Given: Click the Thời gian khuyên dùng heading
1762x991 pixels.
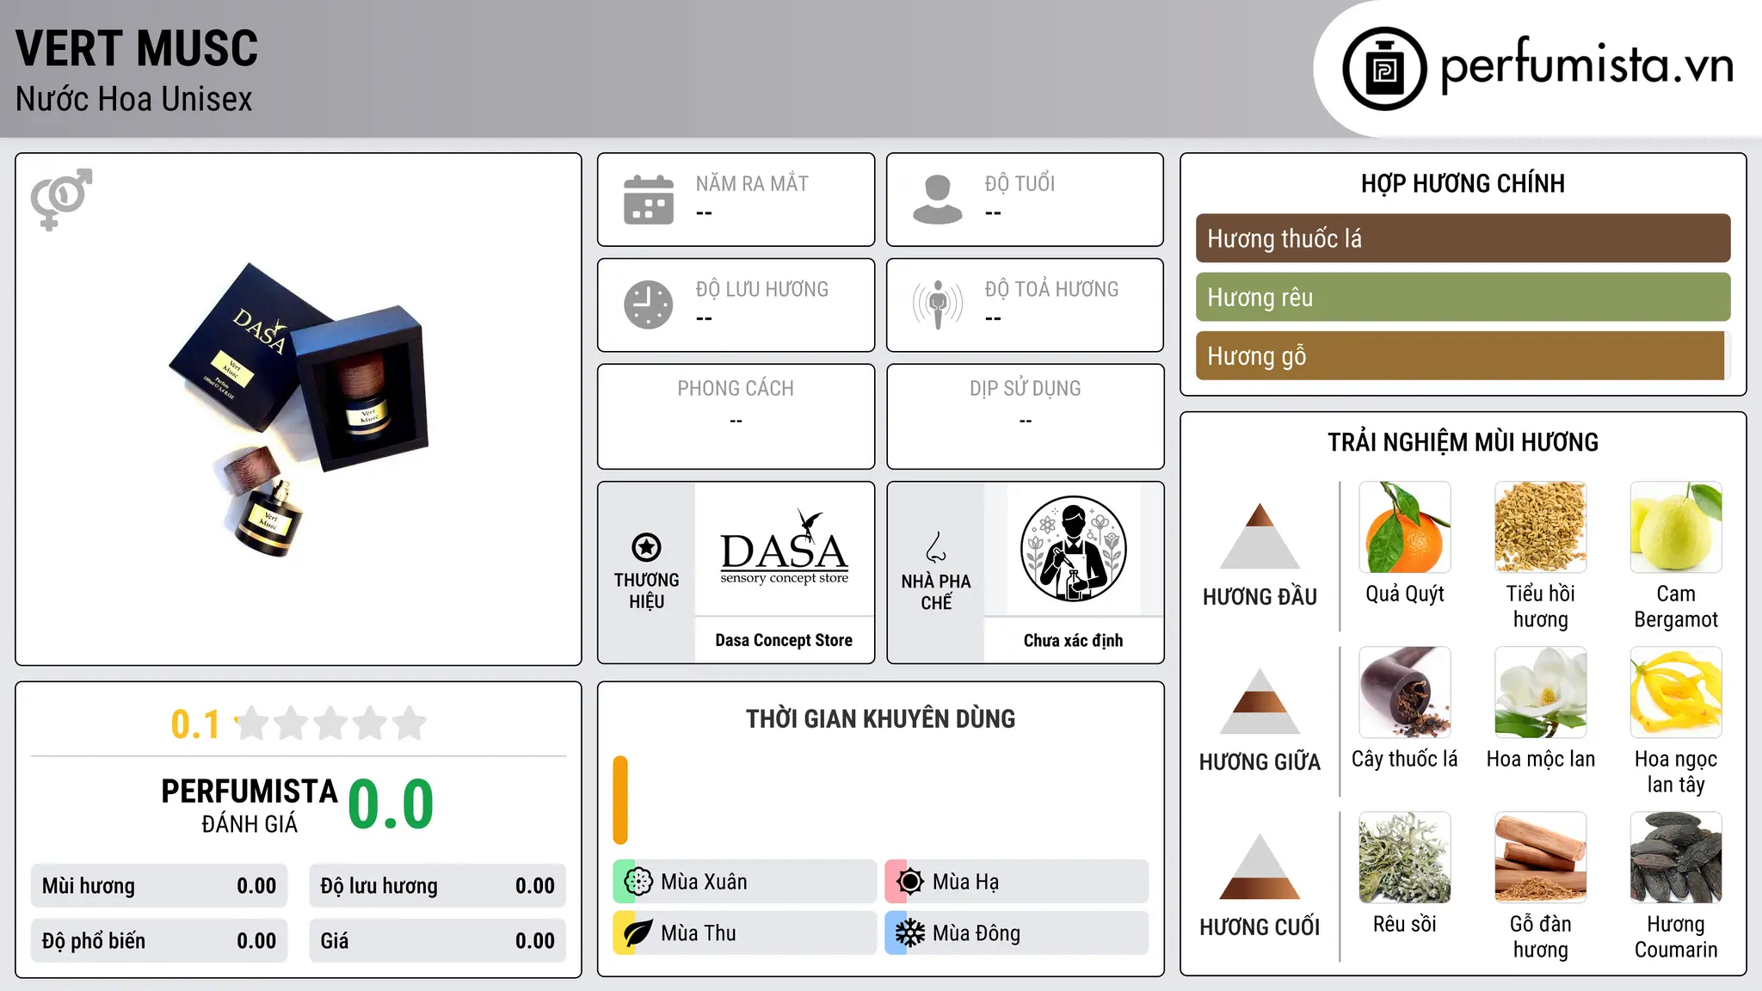Looking at the screenshot, I should point(880,718).
